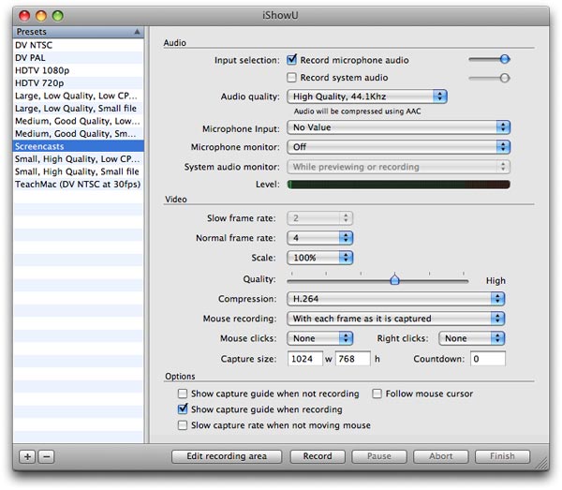
Task: Choose the HDTV 720p preset
Action: coord(78,83)
